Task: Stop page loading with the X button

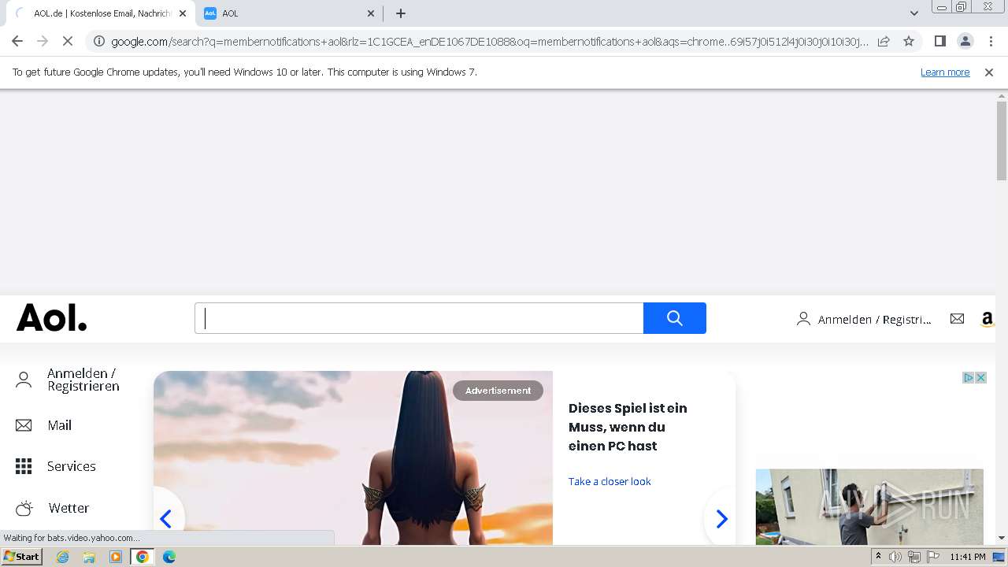Action: click(x=69, y=41)
